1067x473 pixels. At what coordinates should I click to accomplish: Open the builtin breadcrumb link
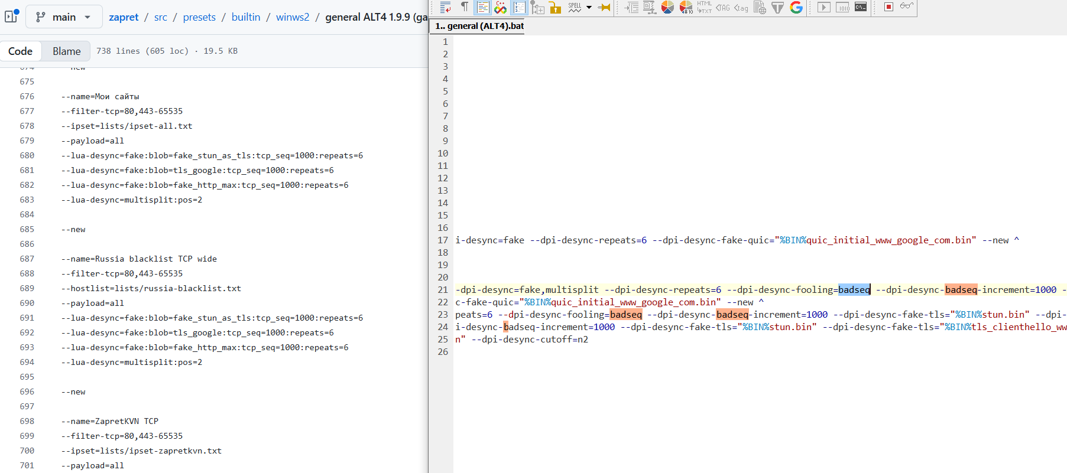[x=246, y=17]
